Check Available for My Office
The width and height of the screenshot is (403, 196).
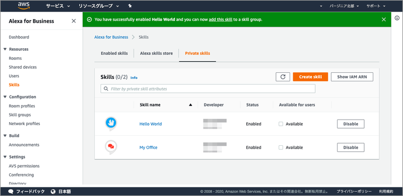281,148
